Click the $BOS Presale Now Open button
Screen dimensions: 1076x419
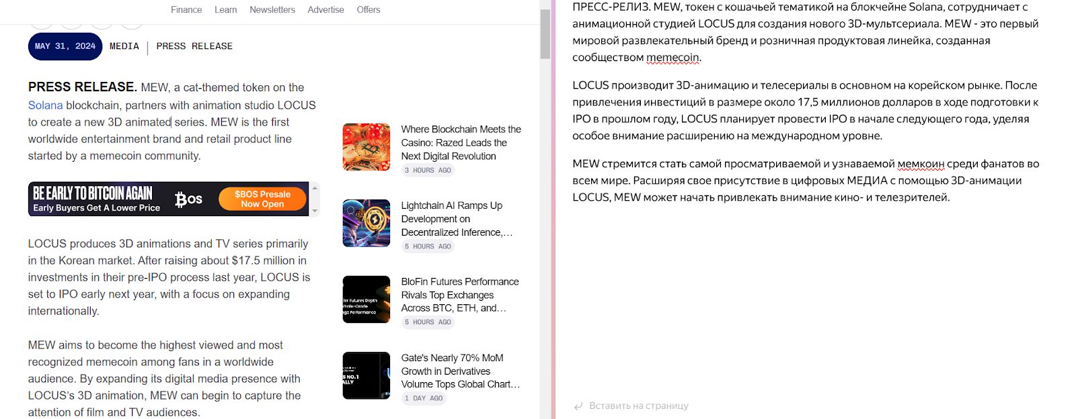pyautogui.click(x=262, y=199)
